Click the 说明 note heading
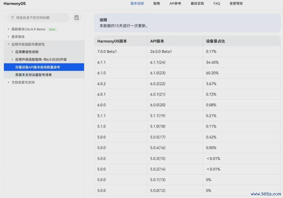The width and height of the screenshot is (283, 198). click(103, 20)
